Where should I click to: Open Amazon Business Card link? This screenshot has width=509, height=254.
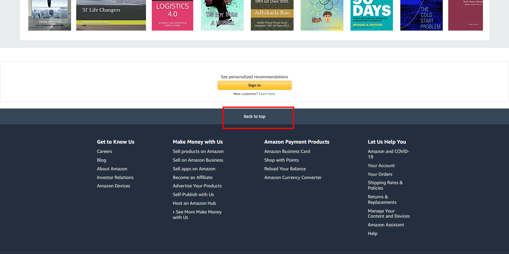(x=287, y=151)
